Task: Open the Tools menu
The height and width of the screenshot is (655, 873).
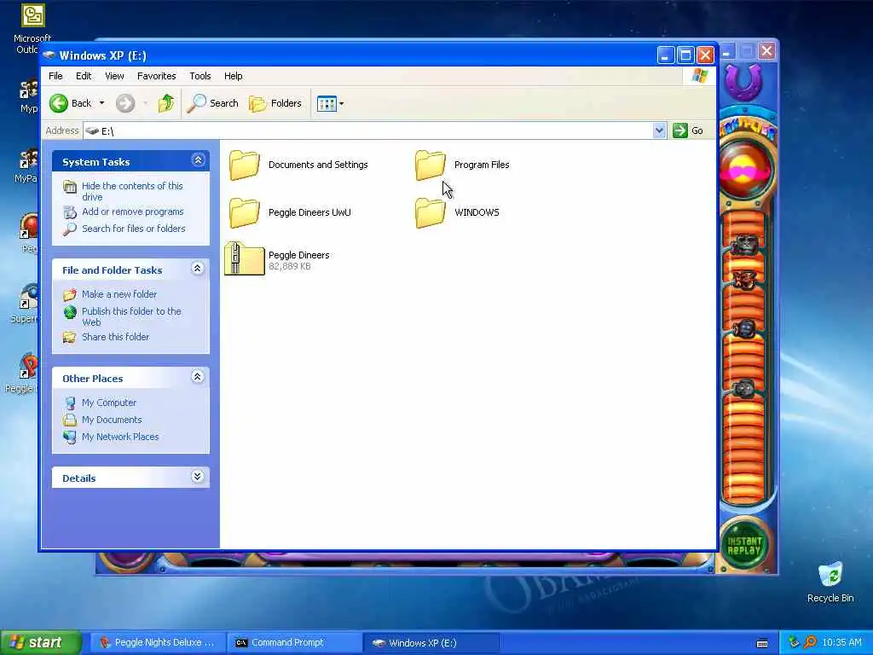Action: click(x=199, y=76)
